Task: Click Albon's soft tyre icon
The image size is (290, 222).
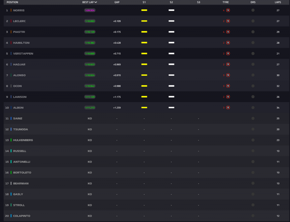Action: (228, 108)
